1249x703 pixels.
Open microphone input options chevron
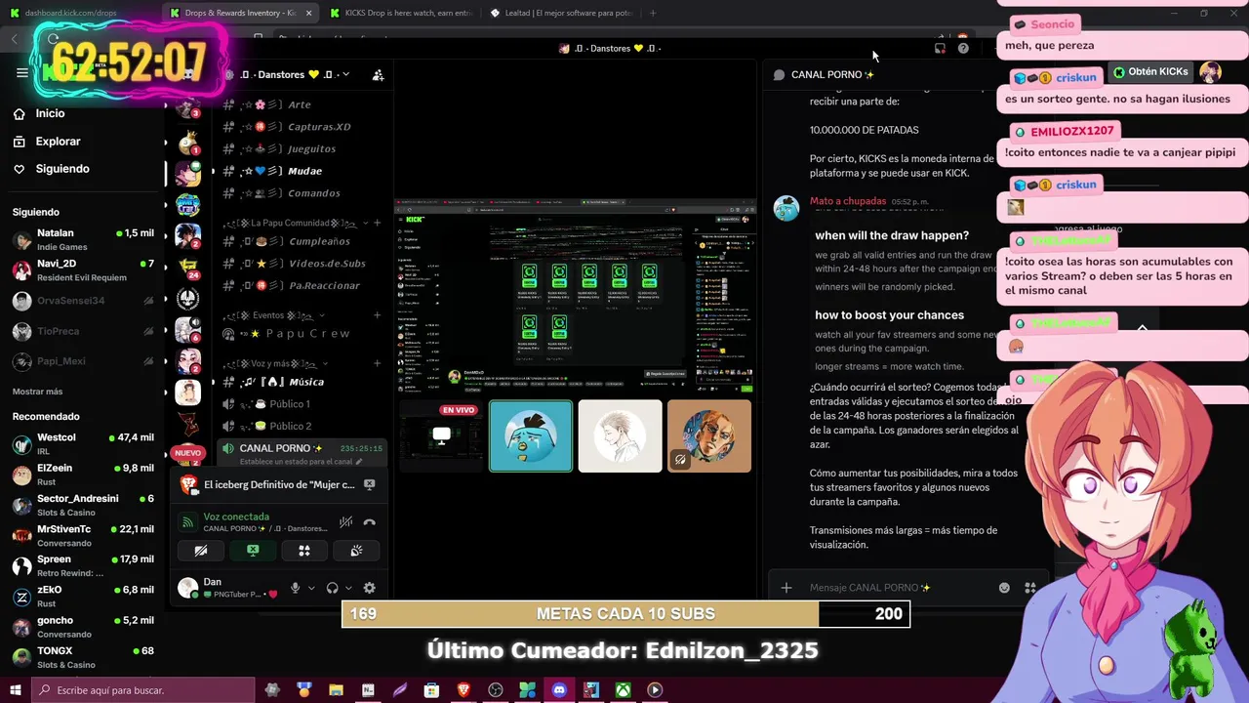311,588
